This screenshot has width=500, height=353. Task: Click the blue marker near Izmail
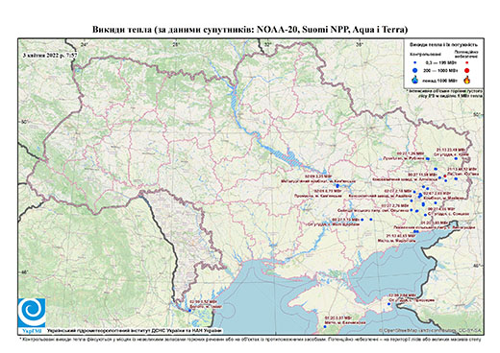point(189,311)
